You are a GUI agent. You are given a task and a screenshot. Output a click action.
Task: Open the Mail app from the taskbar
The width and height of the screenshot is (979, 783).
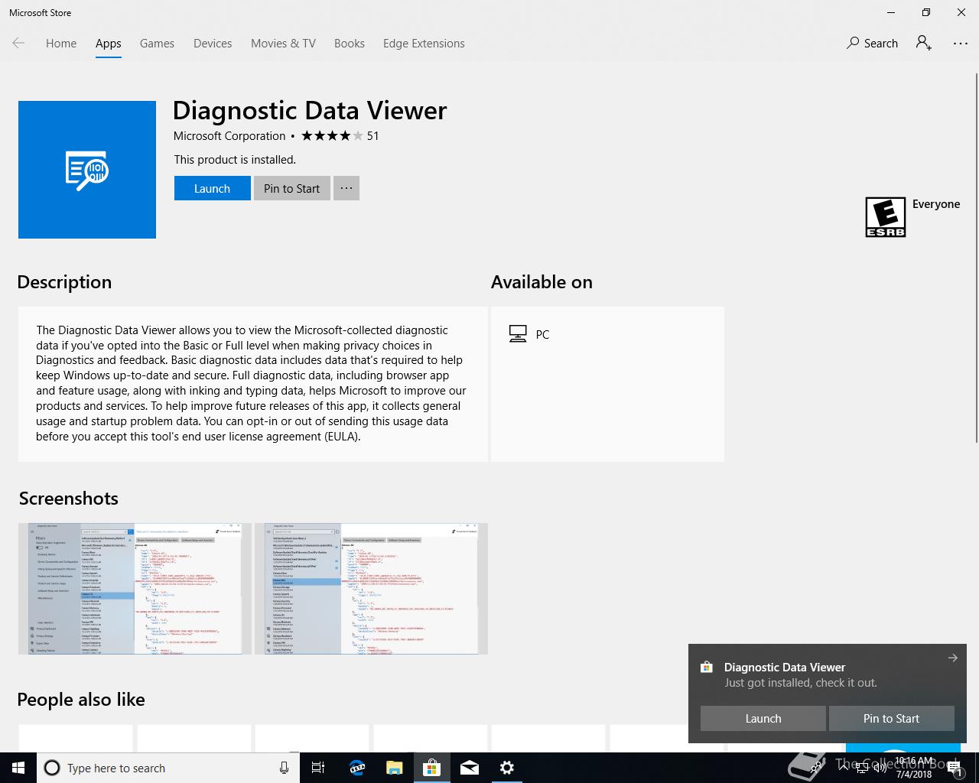470,768
